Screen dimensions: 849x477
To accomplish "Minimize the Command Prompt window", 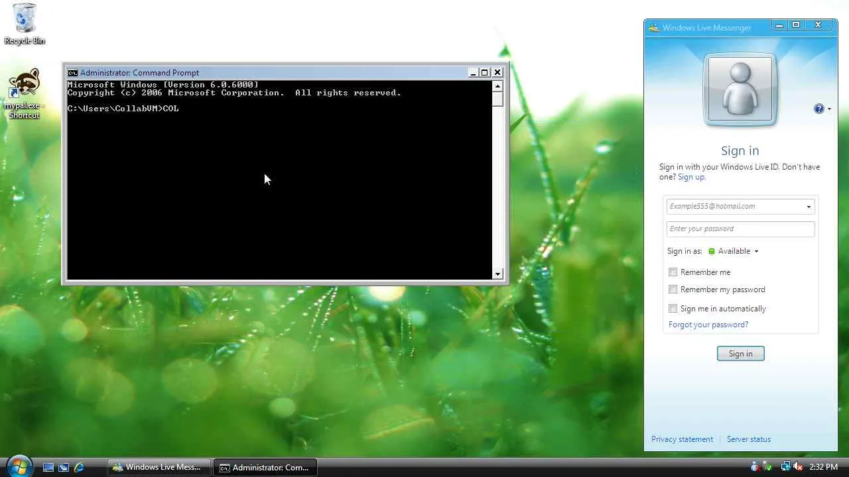I will [473, 73].
